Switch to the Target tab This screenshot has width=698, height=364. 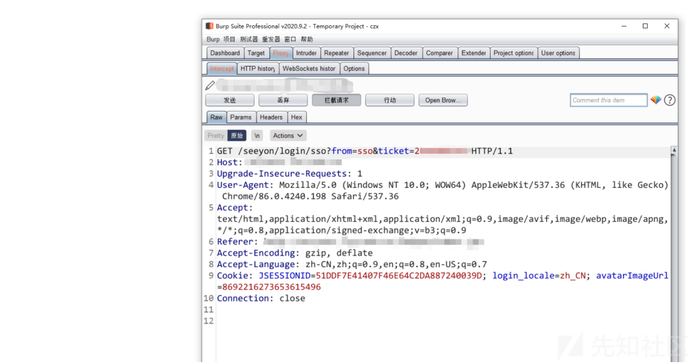point(256,53)
